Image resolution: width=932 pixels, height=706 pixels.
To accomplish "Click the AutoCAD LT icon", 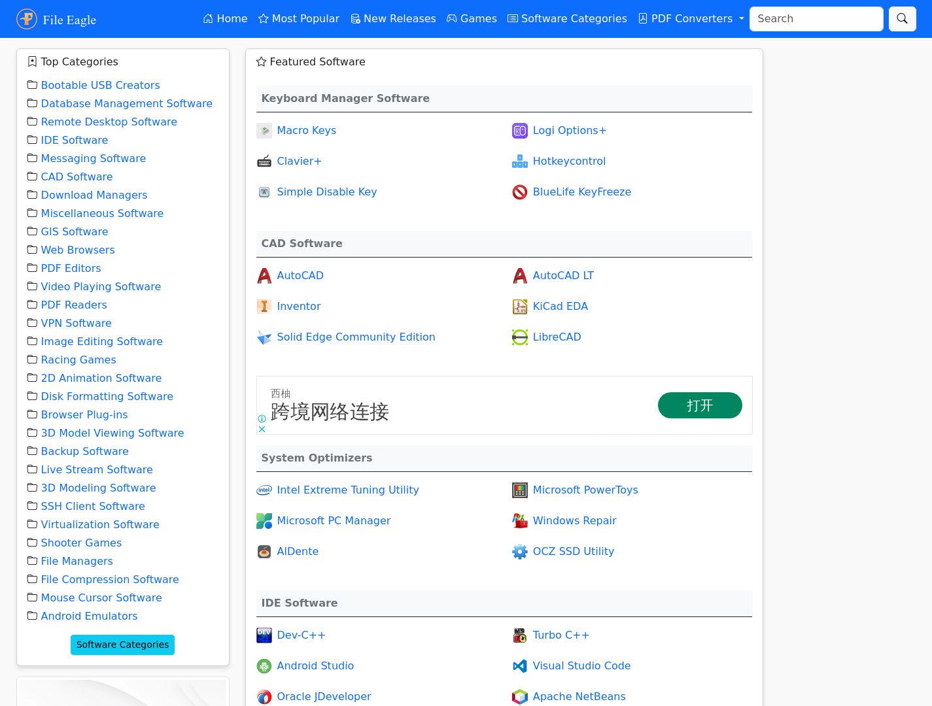I will 520,276.
